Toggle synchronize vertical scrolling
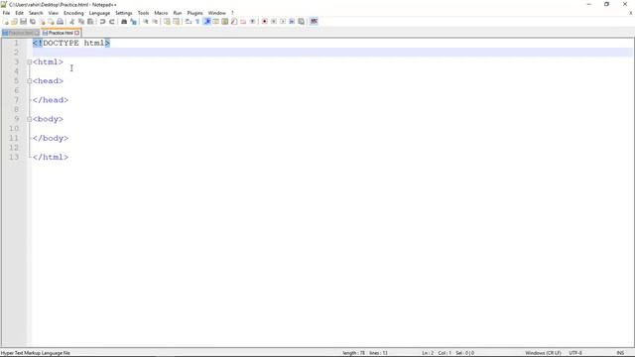The width and height of the screenshot is (635, 357). point(167,22)
